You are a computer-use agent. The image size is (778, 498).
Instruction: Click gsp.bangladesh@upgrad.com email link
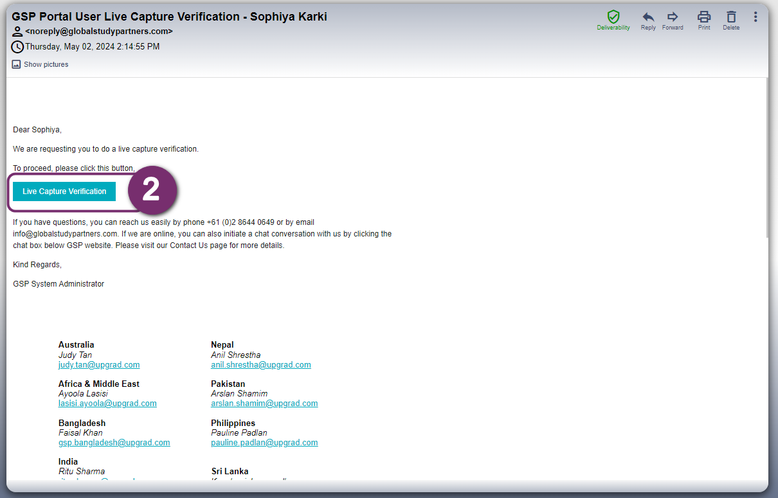pos(114,443)
